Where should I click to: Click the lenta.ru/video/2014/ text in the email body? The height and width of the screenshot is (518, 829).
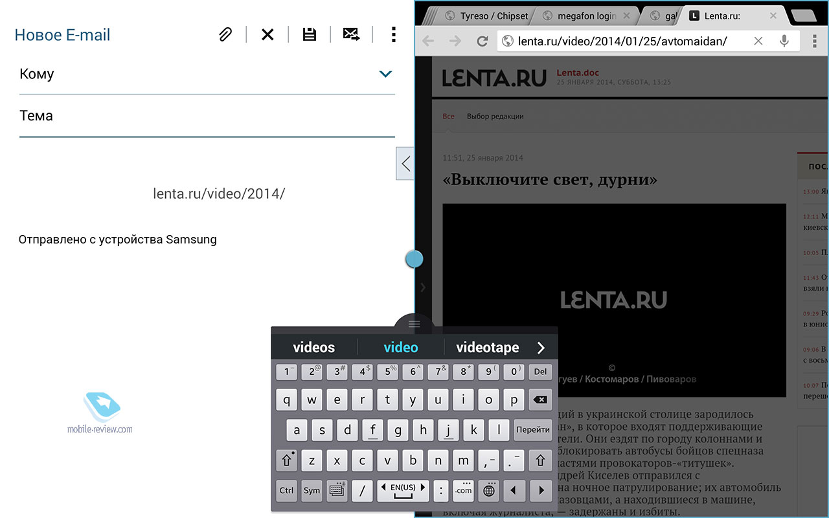pyautogui.click(x=219, y=193)
